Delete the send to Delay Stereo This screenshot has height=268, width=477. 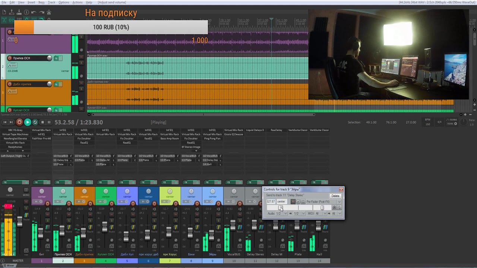tap(335, 196)
